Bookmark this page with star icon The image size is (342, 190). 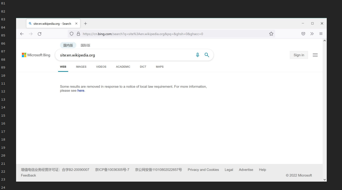point(271,34)
